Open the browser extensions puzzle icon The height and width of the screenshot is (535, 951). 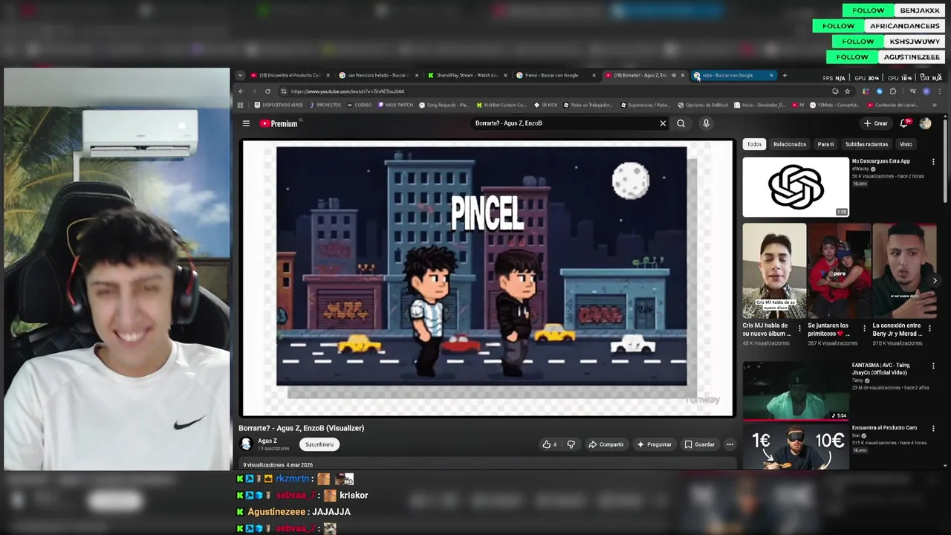coord(892,91)
